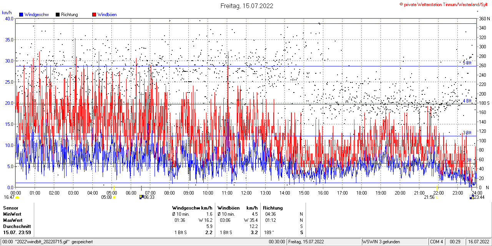This screenshot has height=246, width=492.
Task: Click the 5 Bft line label
Action: pos(467,63)
